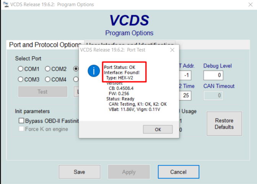The height and width of the screenshot is (184, 257).
Task: Close the VCDS Program Options window
Action: [x=250, y=5]
